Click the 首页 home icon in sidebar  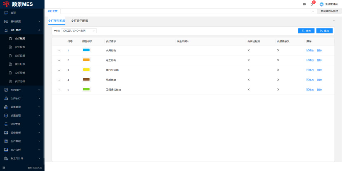tap(6, 13)
